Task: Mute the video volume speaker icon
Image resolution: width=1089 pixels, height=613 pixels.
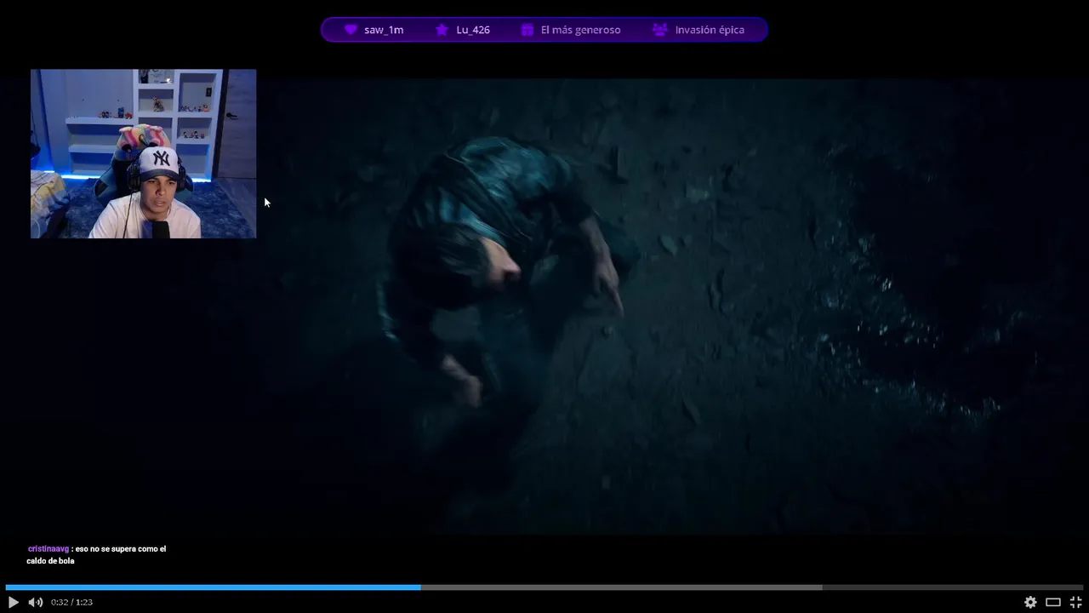Action: click(36, 602)
